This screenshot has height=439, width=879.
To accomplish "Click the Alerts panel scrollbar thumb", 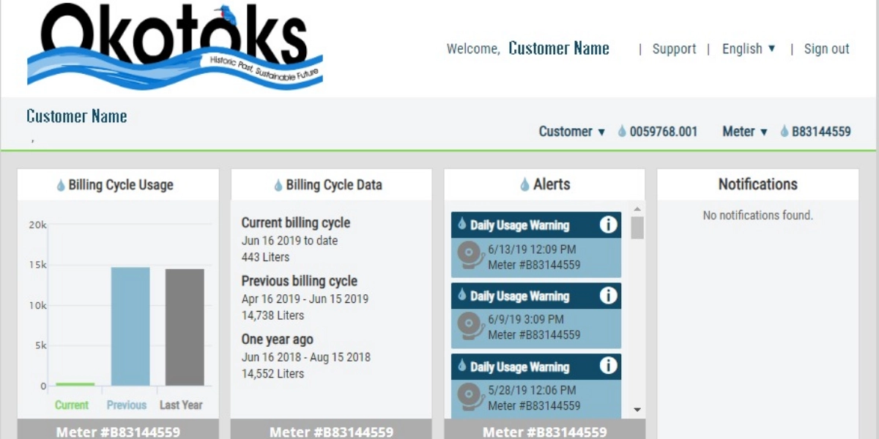I will pos(637,228).
